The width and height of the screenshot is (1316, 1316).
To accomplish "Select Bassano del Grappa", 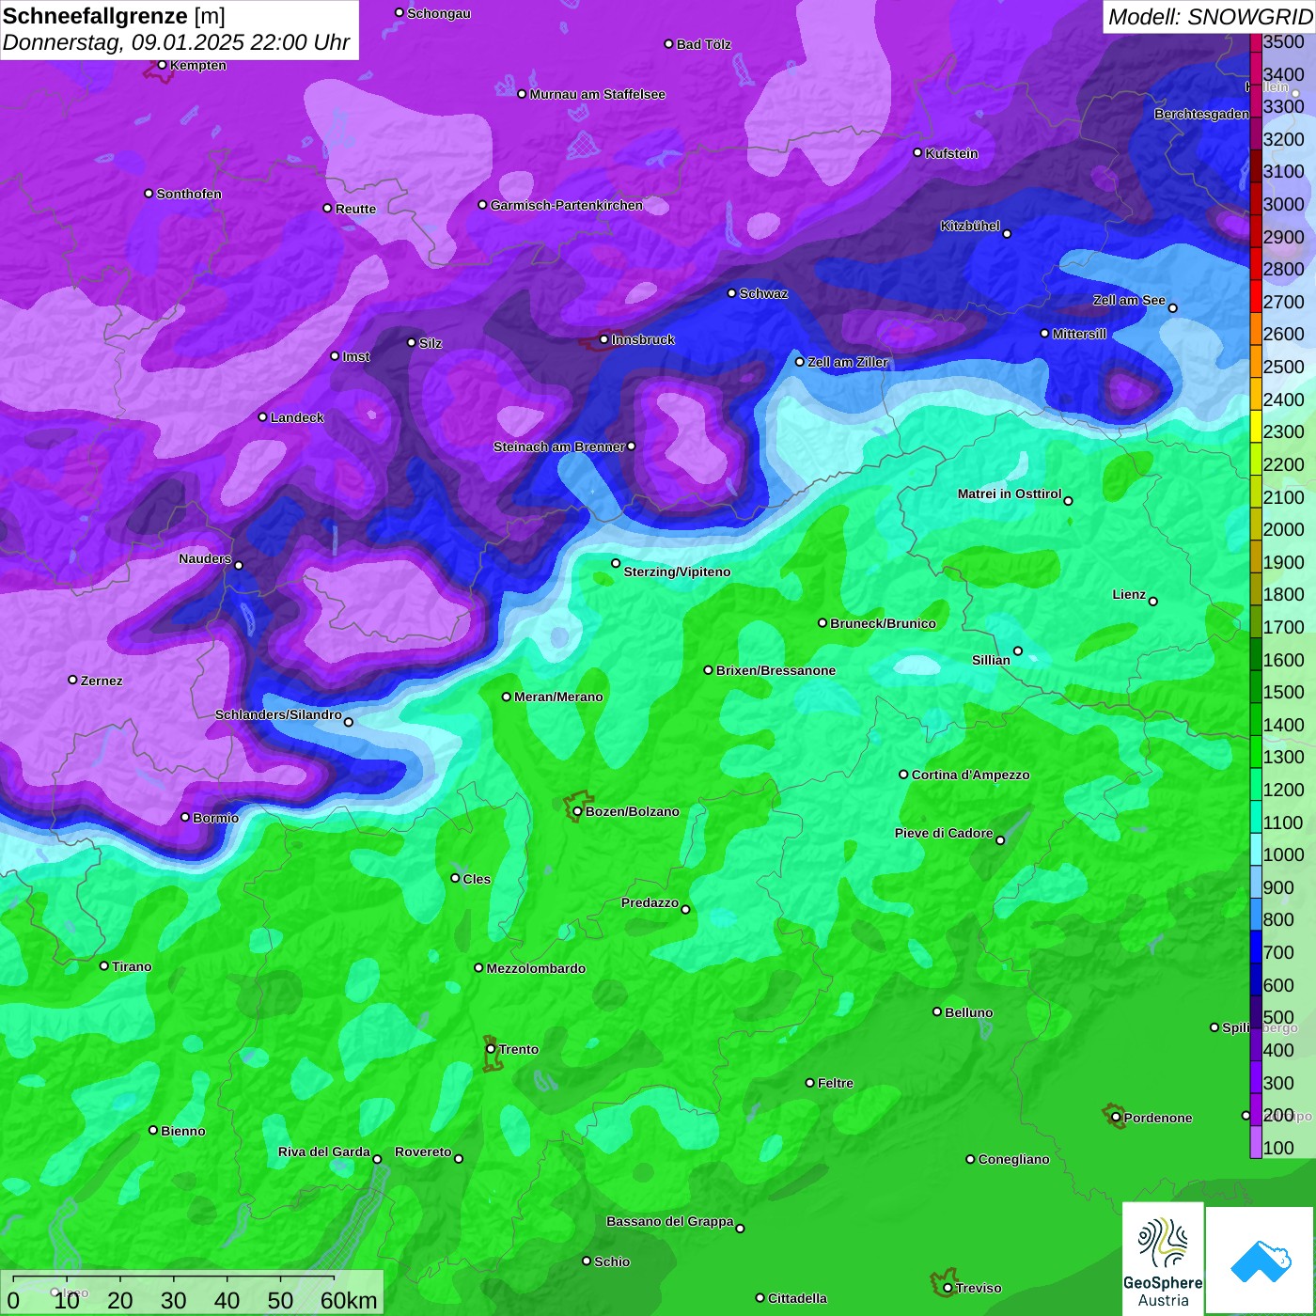I will pyautogui.click(x=670, y=1221).
